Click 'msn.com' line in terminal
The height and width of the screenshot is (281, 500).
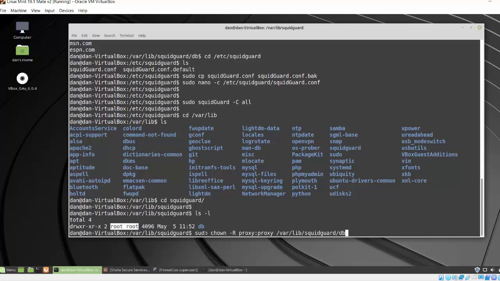tap(80, 43)
